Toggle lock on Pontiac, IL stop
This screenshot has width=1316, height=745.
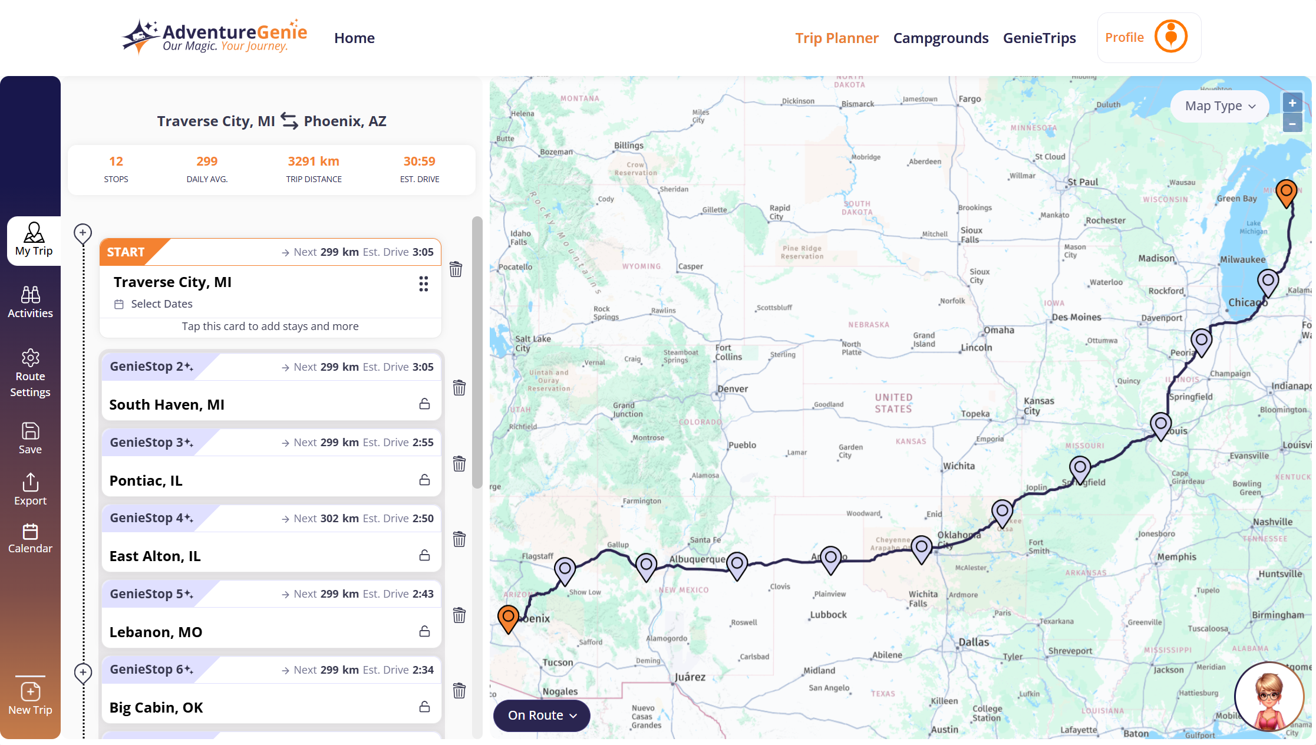pos(424,480)
